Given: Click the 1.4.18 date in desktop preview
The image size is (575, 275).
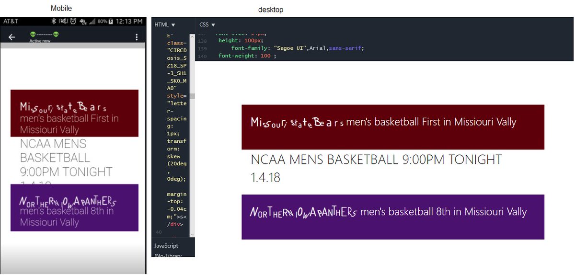Looking at the screenshot, I should 265,178.
